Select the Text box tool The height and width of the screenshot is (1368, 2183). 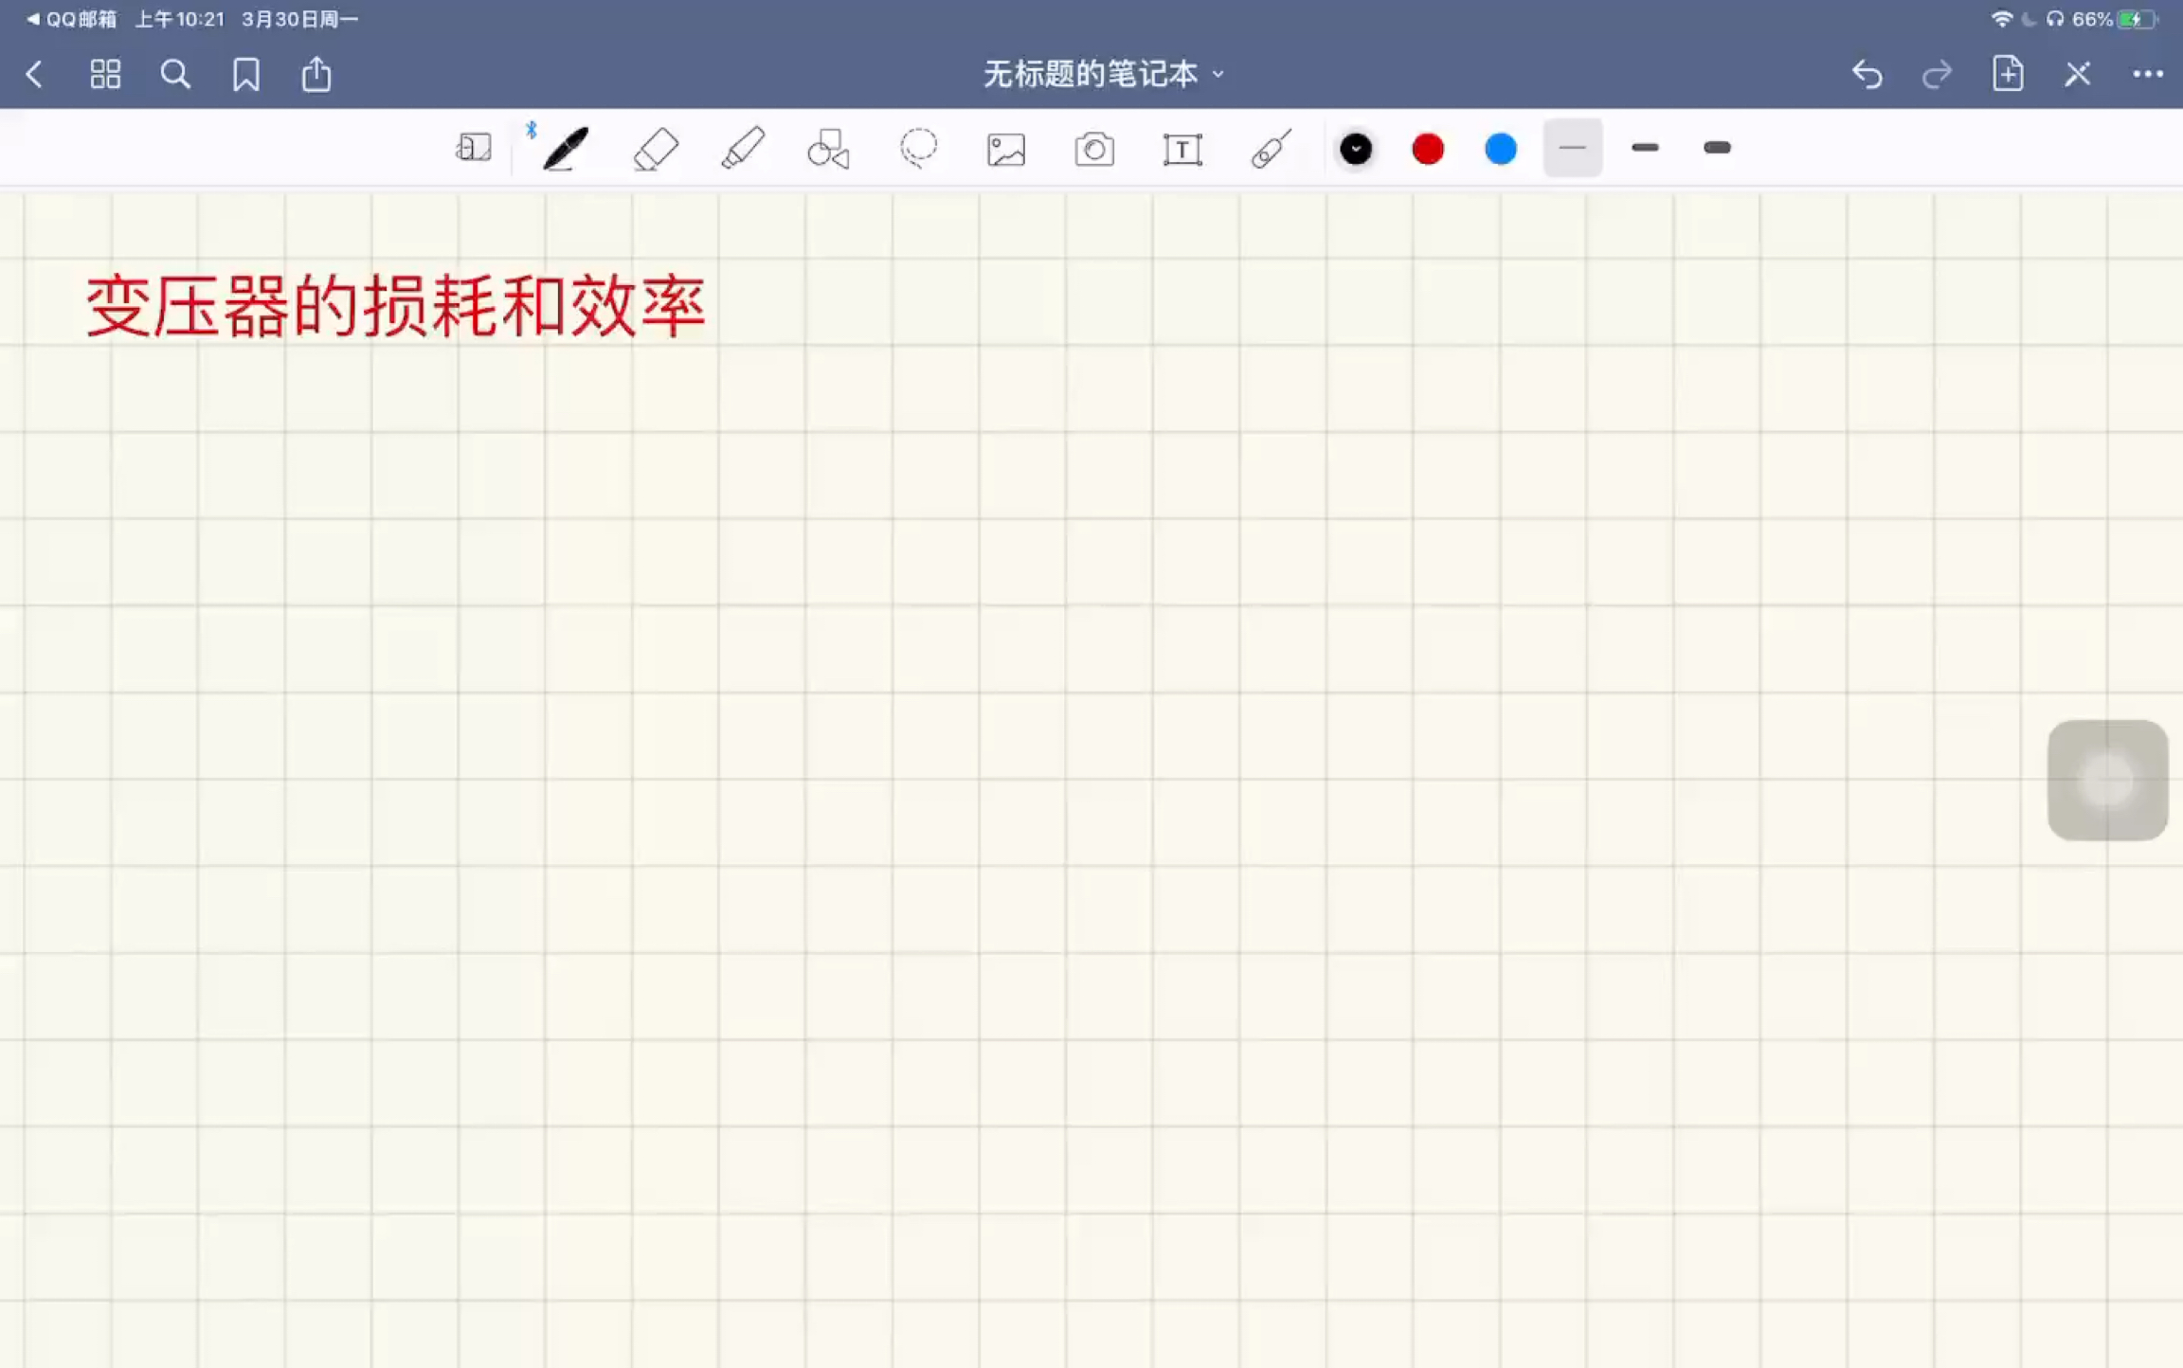(1182, 150)
